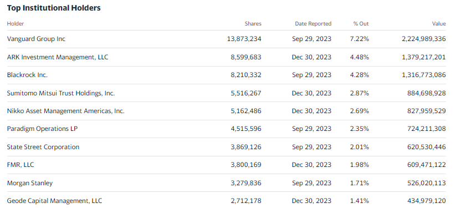Click State Street shares value 3,869,126
The image size is (456, 208).
pyautogui.click(x=246, y=147)
